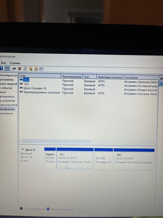163x218 pixels.
Task: Open the Справка menu
Action: tap(15, 63)
